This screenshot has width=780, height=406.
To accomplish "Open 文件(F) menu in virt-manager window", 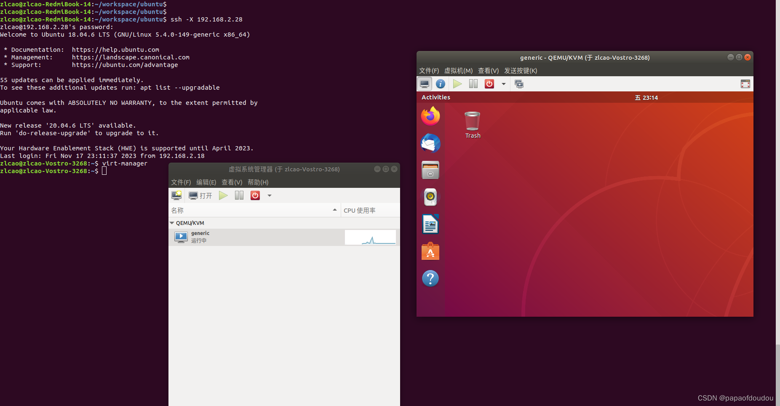I will [181, 182].
